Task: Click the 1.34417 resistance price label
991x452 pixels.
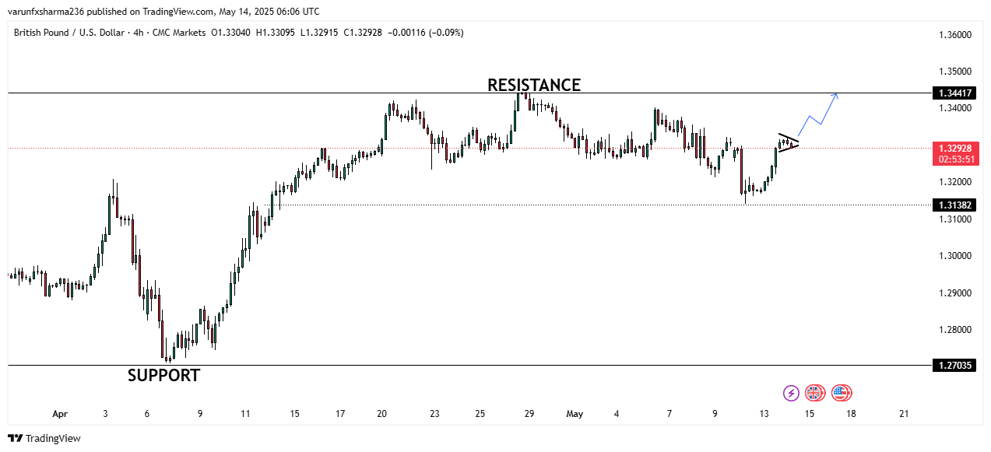Action: click(954, 93)
